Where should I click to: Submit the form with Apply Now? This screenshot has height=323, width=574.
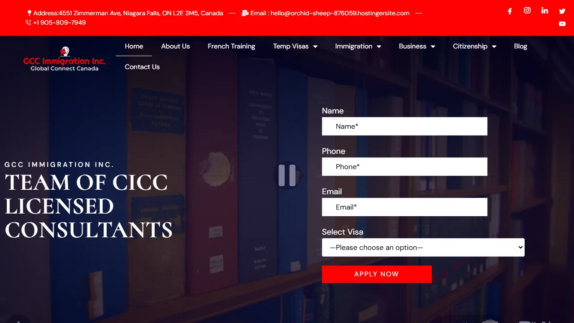pyautogui.click(x=377, y=274)
